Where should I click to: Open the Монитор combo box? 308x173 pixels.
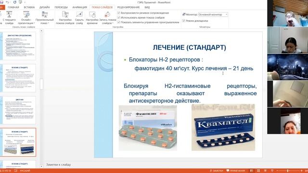[213, 14]
